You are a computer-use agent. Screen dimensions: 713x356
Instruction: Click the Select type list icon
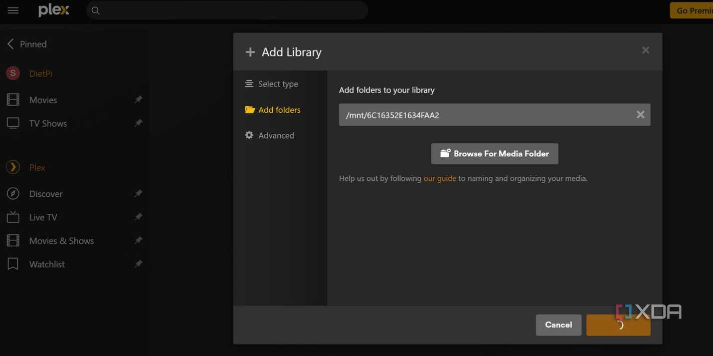click(x=249, y=84)
